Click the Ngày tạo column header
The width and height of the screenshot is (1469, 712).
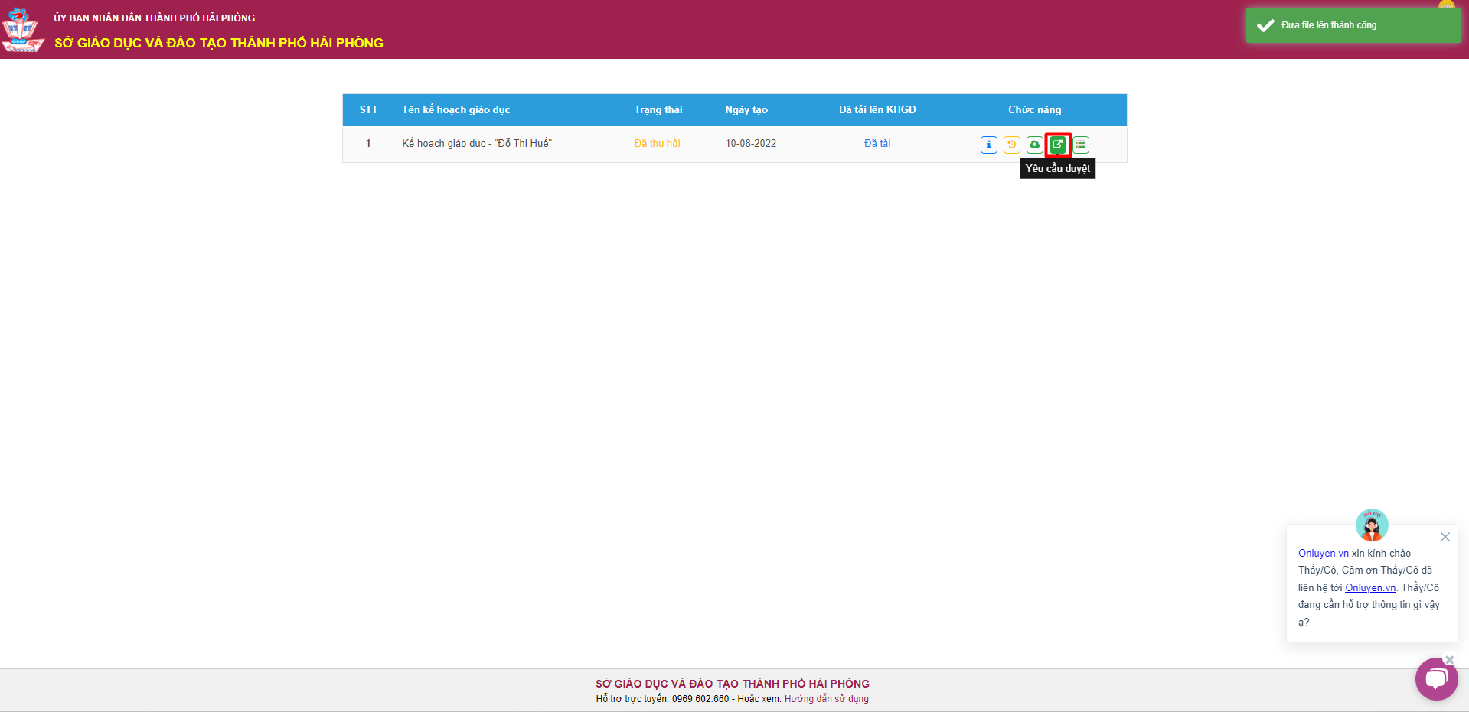click(746, 110)
